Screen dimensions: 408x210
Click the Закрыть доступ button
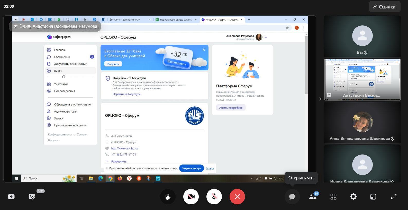(191, 168)
